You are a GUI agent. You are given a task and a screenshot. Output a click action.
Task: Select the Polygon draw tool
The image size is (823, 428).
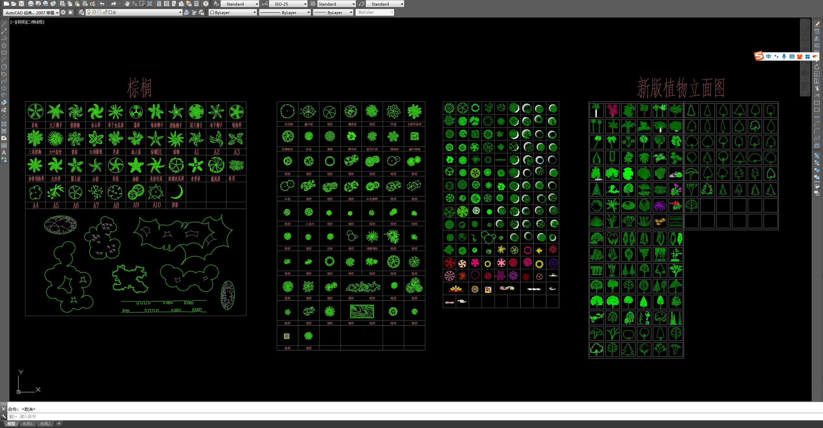coord(4,45)
